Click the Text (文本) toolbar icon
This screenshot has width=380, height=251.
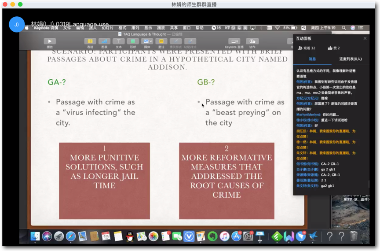click(x=119, y=41)
